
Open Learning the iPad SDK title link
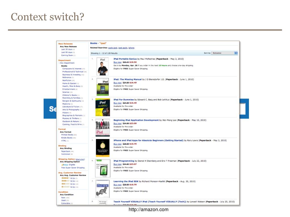[x=126, y=181]
